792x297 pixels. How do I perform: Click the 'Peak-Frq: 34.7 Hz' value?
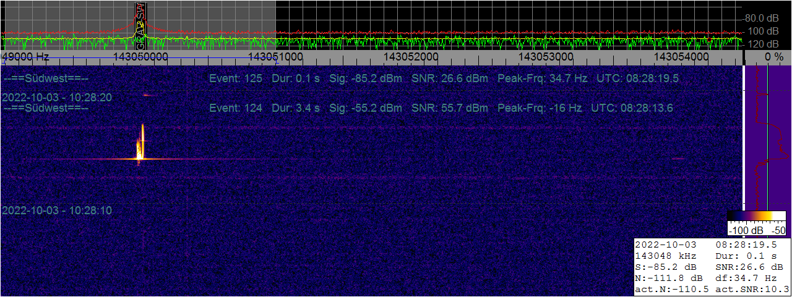(x=541, y=78)
